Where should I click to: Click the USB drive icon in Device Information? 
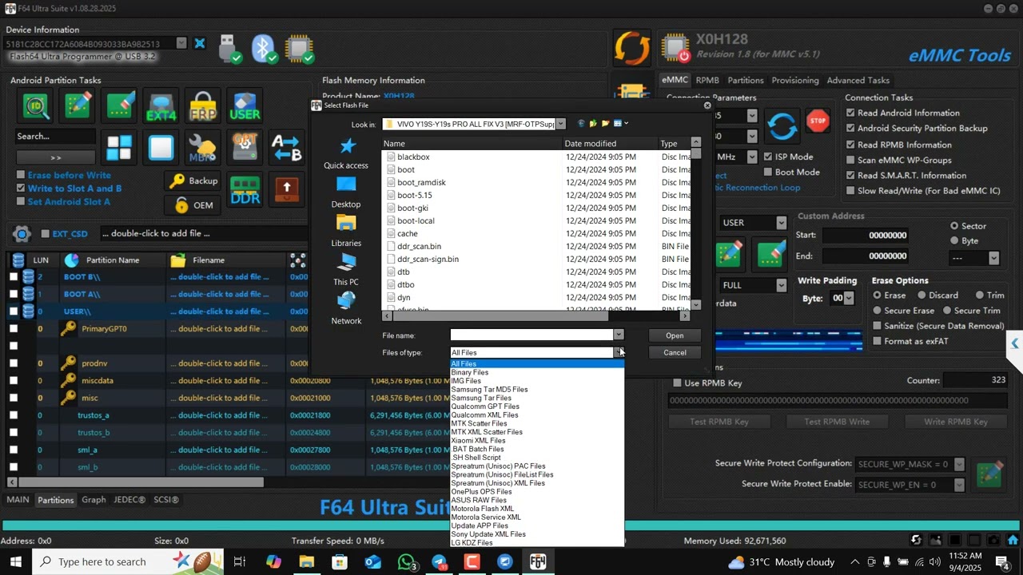point(229,48)
